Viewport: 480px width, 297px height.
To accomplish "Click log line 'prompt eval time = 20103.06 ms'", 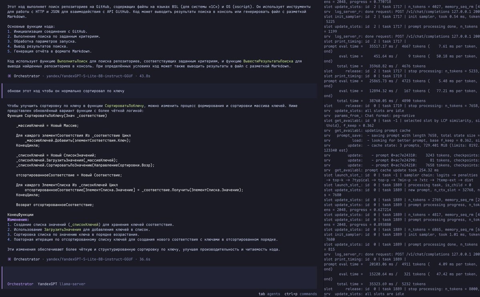I will 402,264.
